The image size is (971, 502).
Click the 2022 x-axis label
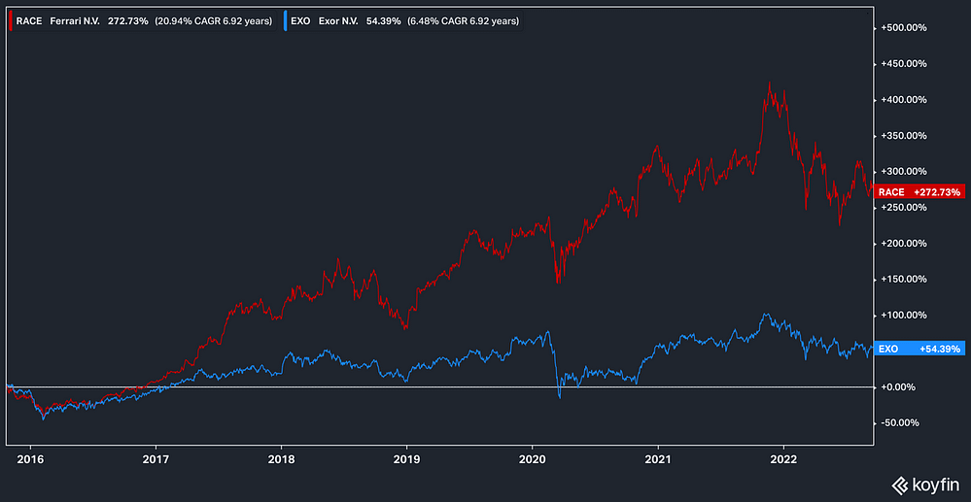point(783,460)
